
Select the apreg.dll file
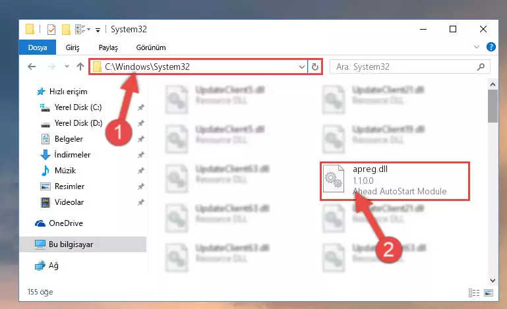coord(394,181)
